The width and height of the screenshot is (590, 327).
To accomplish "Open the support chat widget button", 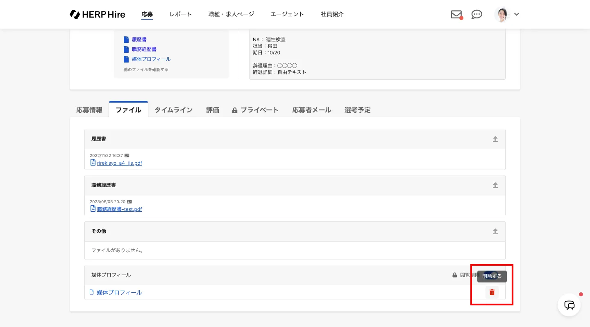I will click(x=570, y=305).
